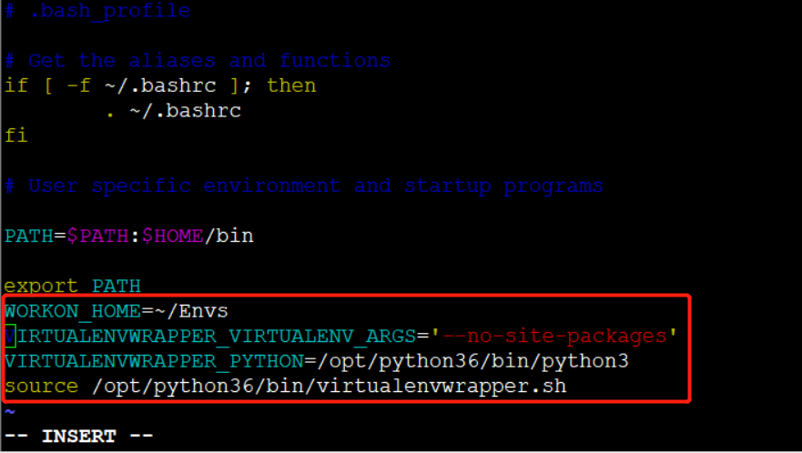The image size is (802, 453).
Task: Click the '/opt/python36/bin/python3' path
Action: [472, 361]
